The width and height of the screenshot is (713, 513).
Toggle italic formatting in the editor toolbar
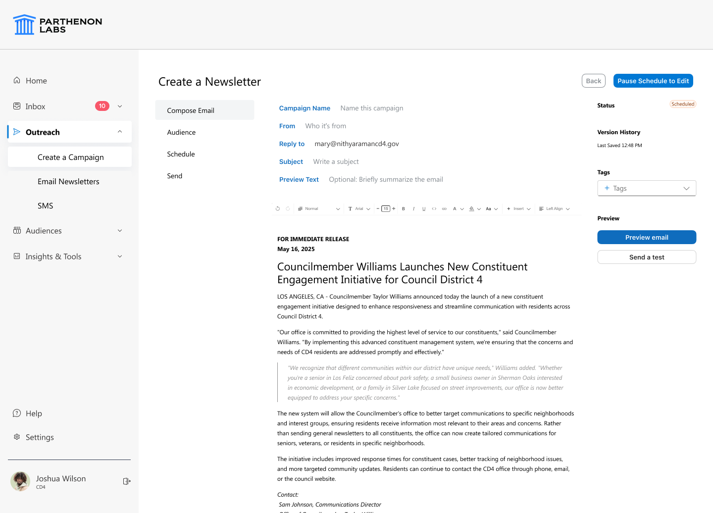pos(413,209)
